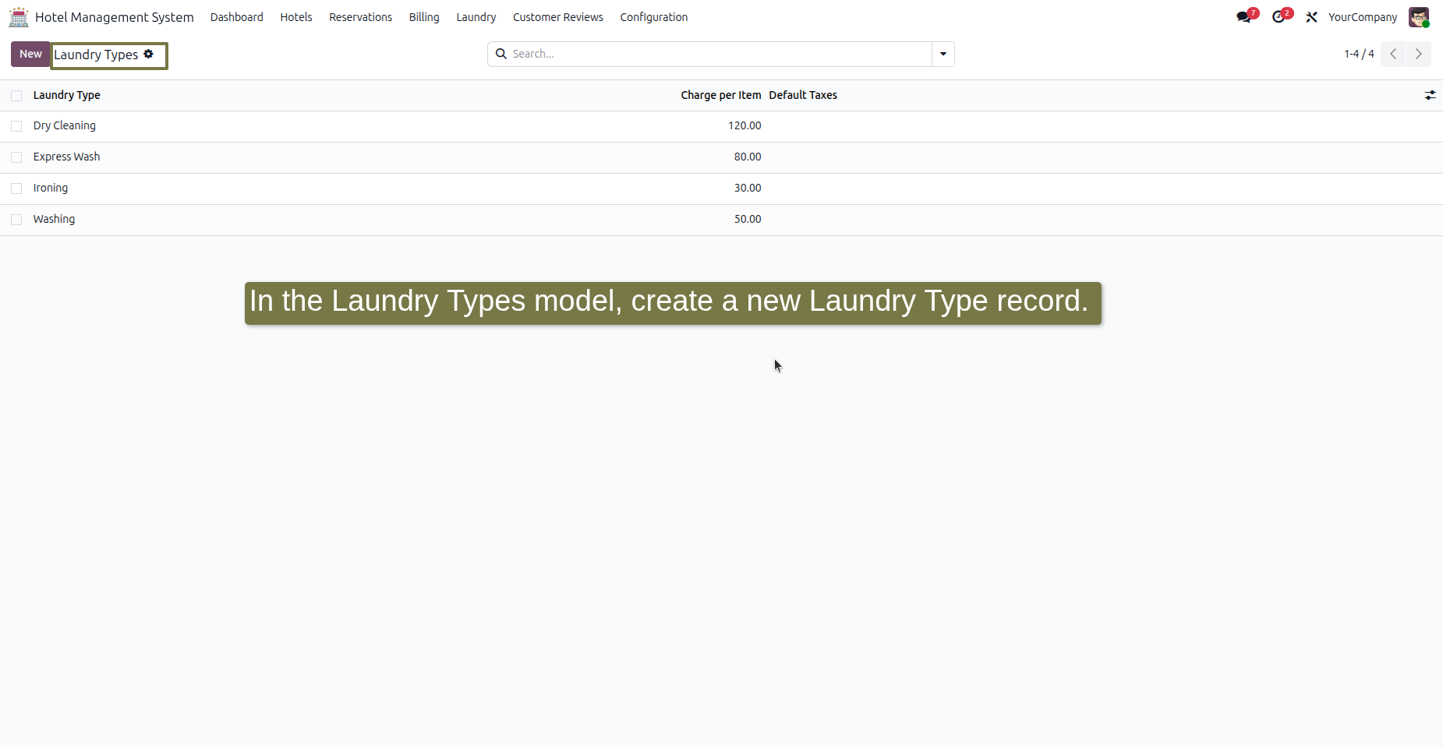Toggle the select-all header checkbox
This screenshot has height=747, width=1443.
tap(16, 95)
